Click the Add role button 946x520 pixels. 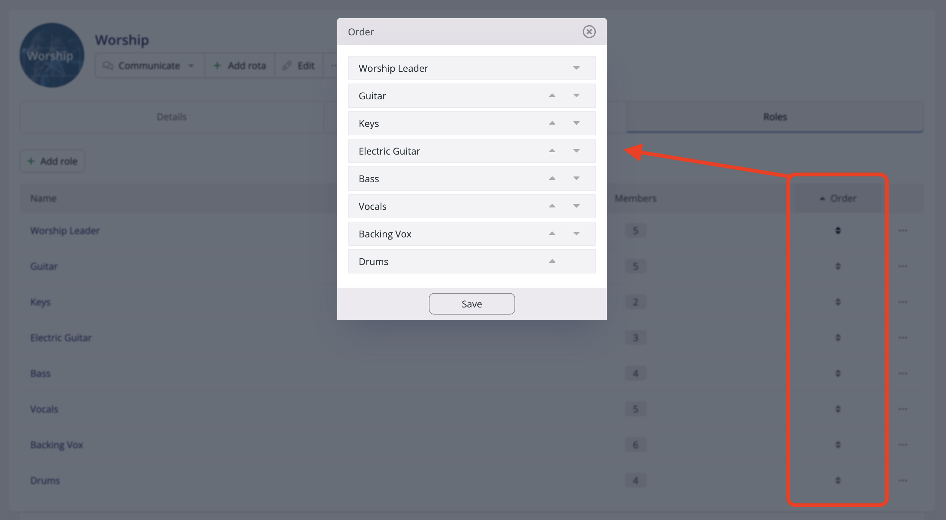click(52, 161)
